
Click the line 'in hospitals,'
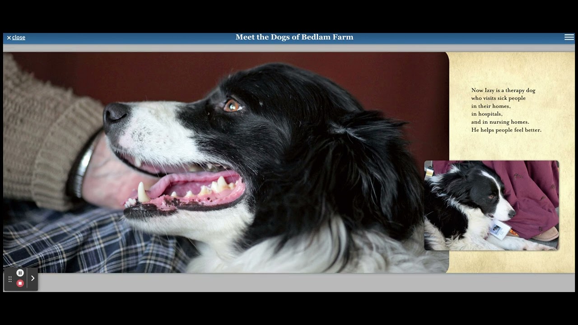coord(487,114)
